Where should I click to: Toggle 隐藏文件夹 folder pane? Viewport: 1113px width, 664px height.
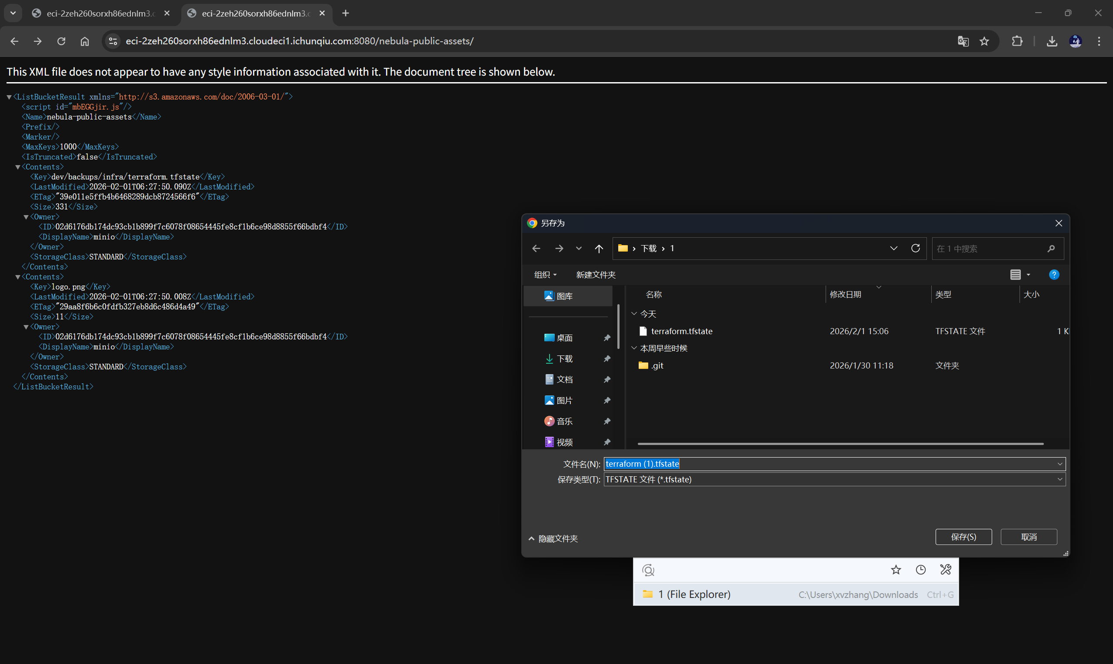[x=553, y=539]
